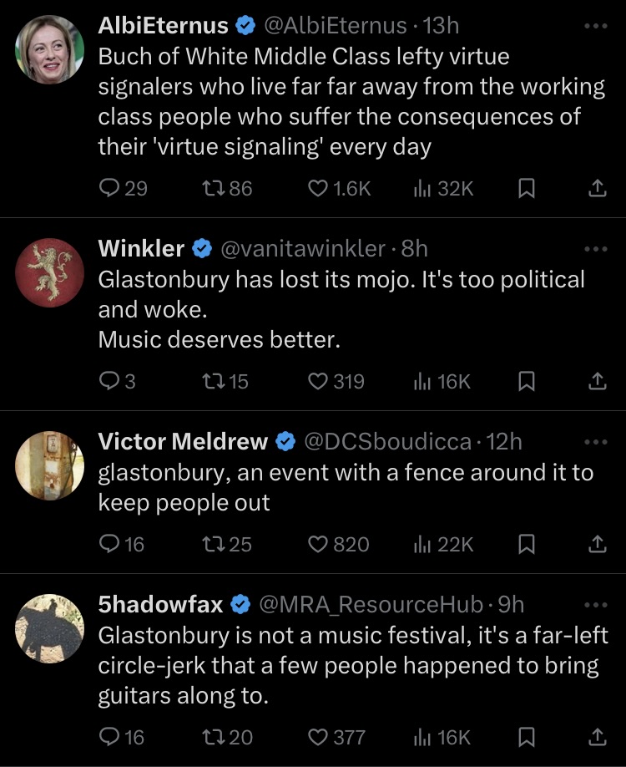
Task: Open more options for Victor Meldrew's tweet
Action: click(597, 441)
